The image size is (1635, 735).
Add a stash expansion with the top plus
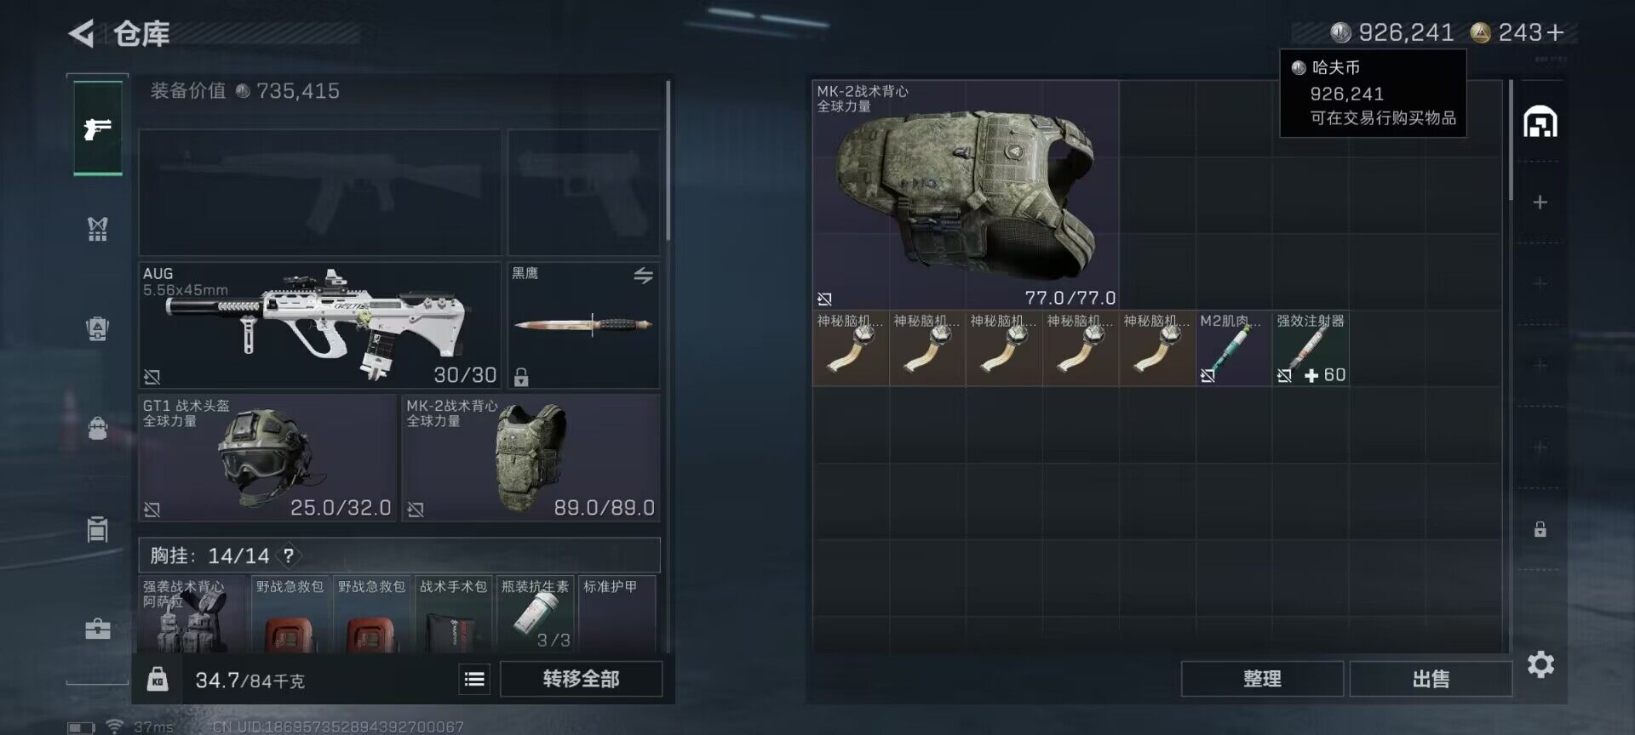[x=1540, y=202]
